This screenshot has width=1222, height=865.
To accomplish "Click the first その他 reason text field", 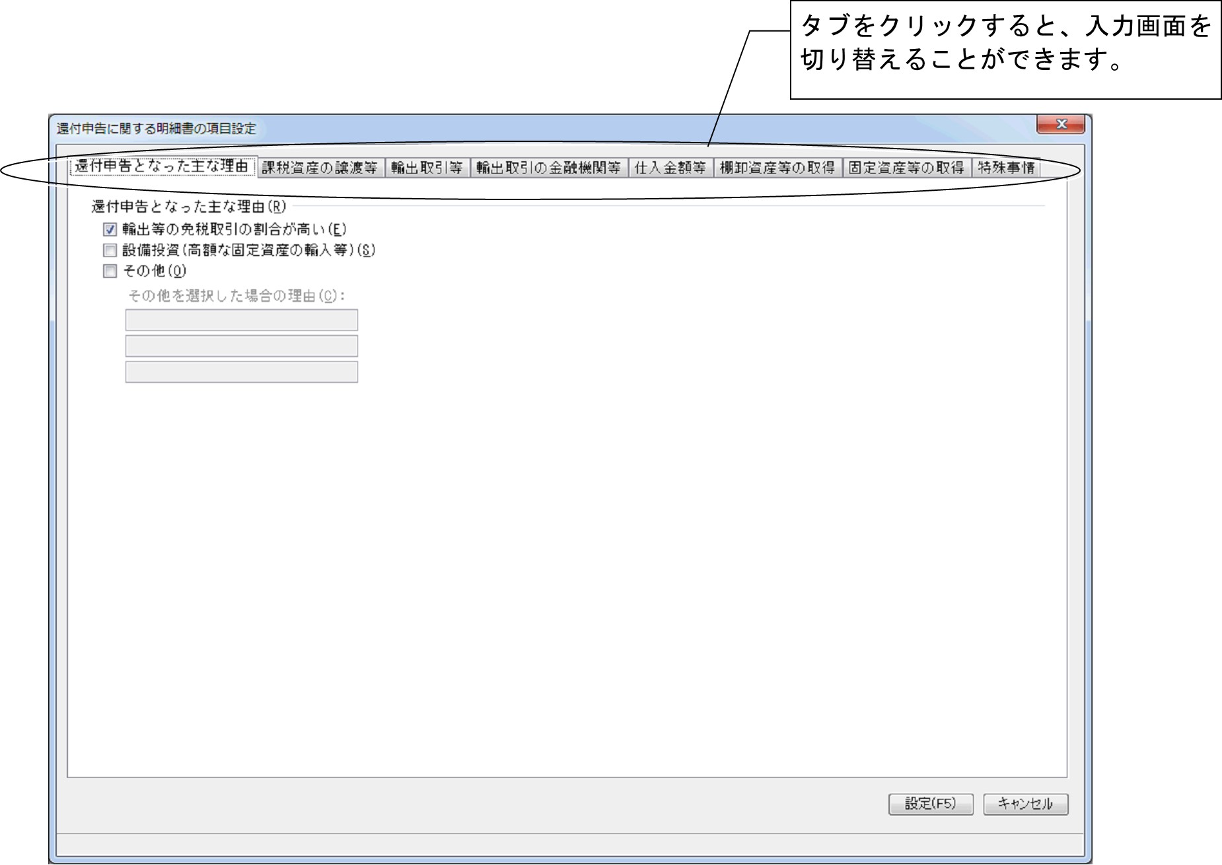I will pos(242,320).
